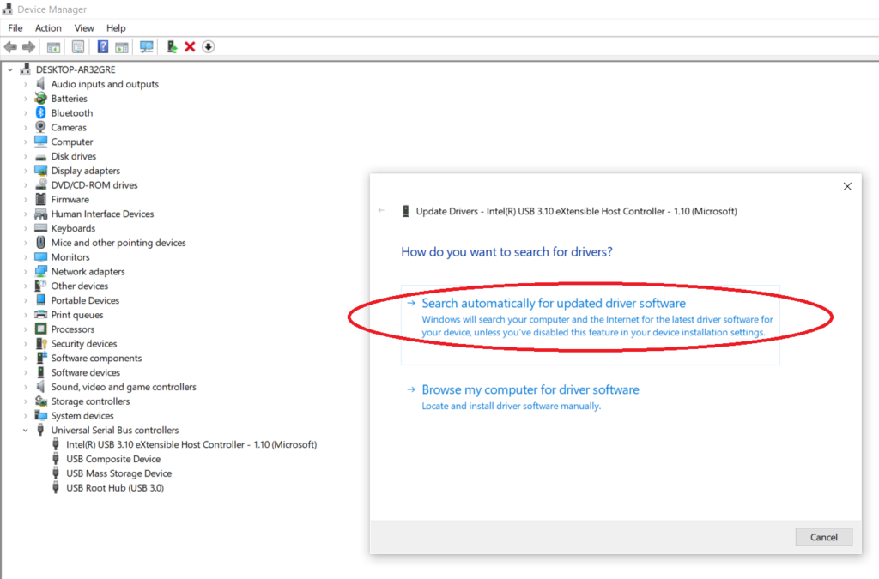This screenshot has height=579, width=879.
Task: Click the red X Uninstall device icon
Action: (x=190, y=46)
